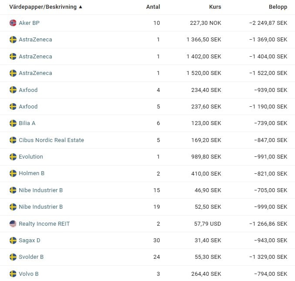Click the Norwegian flag icon beside Aker BP

pos(13,23)
